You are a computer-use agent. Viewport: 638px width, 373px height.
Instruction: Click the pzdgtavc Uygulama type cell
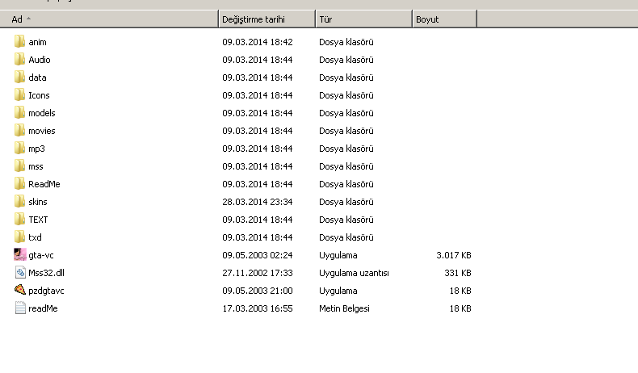coord(338,291)
